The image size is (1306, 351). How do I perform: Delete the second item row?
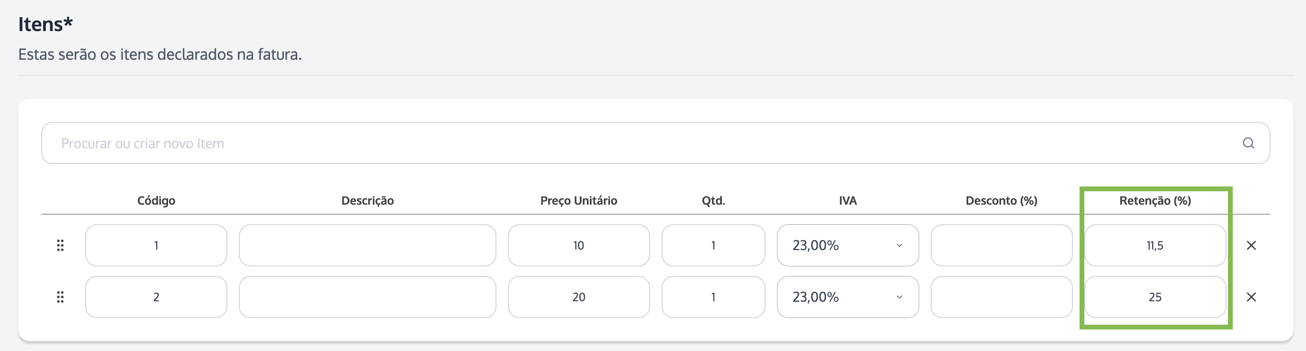coord(1251,297)
